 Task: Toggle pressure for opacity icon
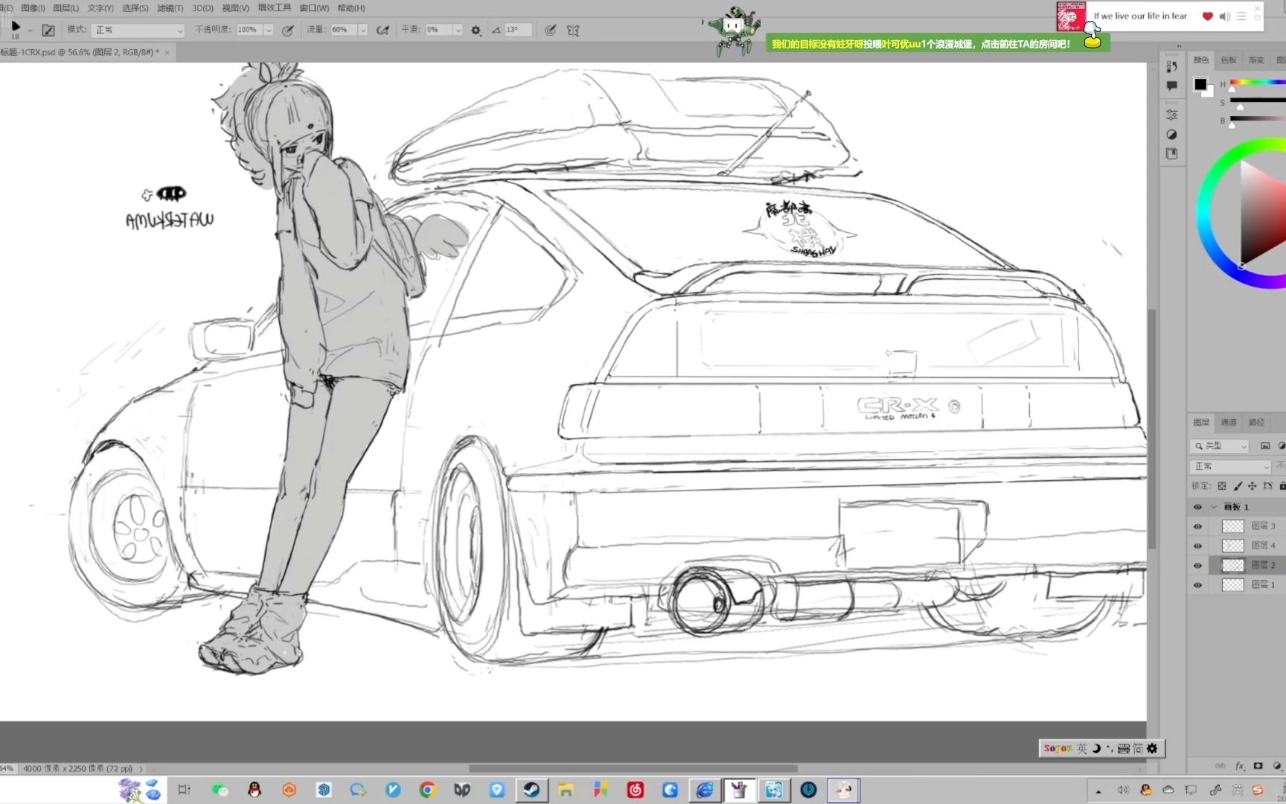coord(287,30)
